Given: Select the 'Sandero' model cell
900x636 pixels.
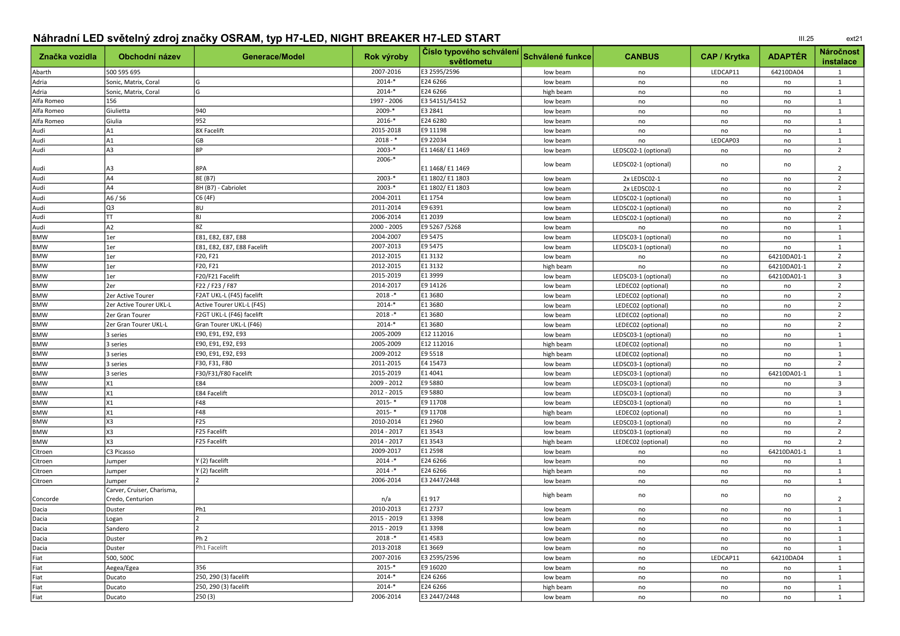Looking at the screenshot, I should click(x=149, y=529).
